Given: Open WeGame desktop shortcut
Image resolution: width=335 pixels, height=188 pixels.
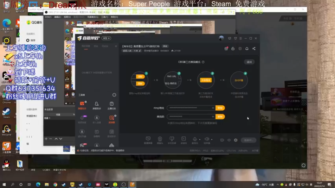Looking at the screenshot, I should [x=6, y=130].
